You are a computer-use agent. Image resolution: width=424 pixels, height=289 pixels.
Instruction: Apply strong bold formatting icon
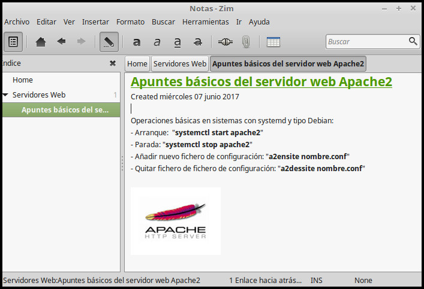tap(137, 42)
